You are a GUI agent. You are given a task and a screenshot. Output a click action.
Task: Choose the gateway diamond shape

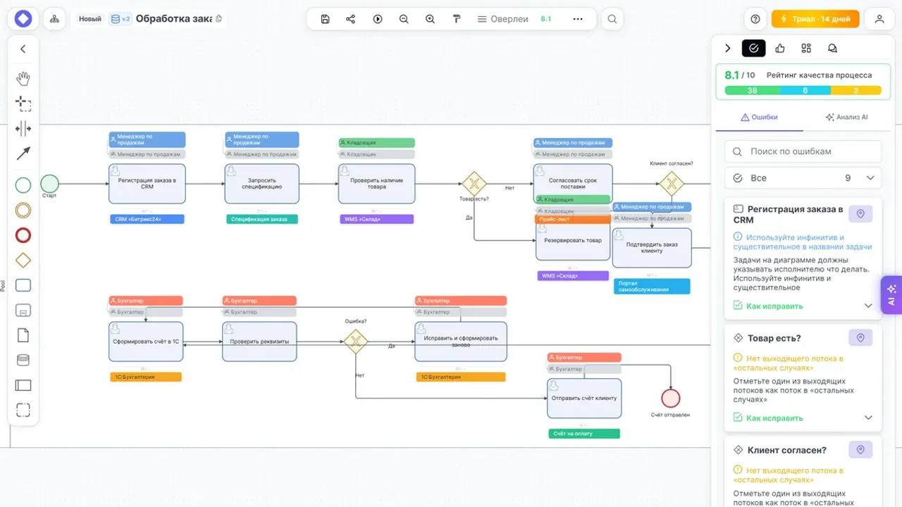coord(23,261)
